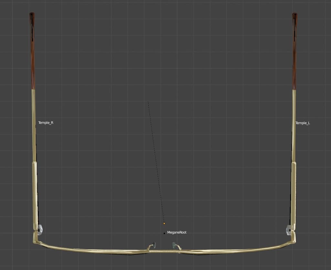Click the MeganeRoot label text

coord(177,232)
